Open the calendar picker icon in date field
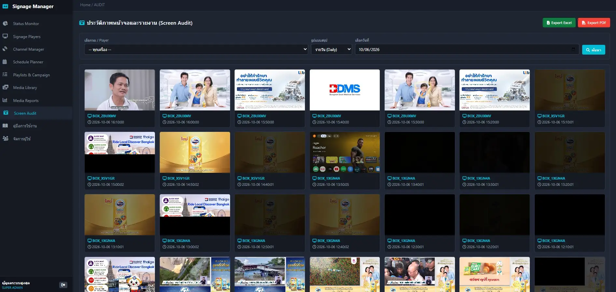 click(573, 49)
